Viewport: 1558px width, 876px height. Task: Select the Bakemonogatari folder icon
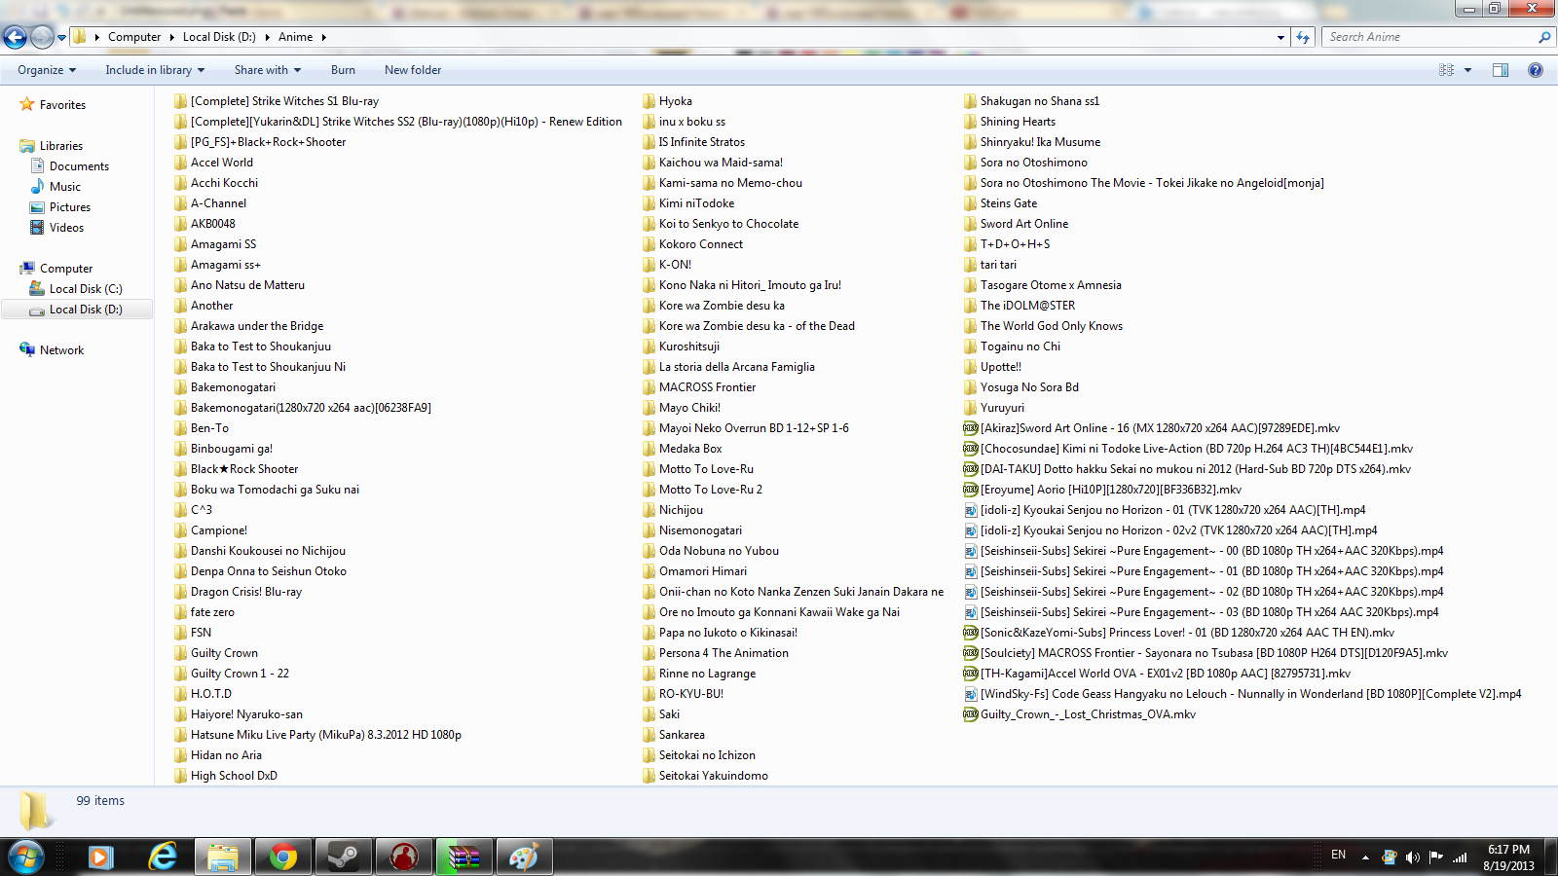pos(180,387)
